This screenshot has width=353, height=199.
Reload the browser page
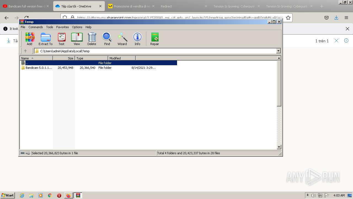tap(26, 18)
